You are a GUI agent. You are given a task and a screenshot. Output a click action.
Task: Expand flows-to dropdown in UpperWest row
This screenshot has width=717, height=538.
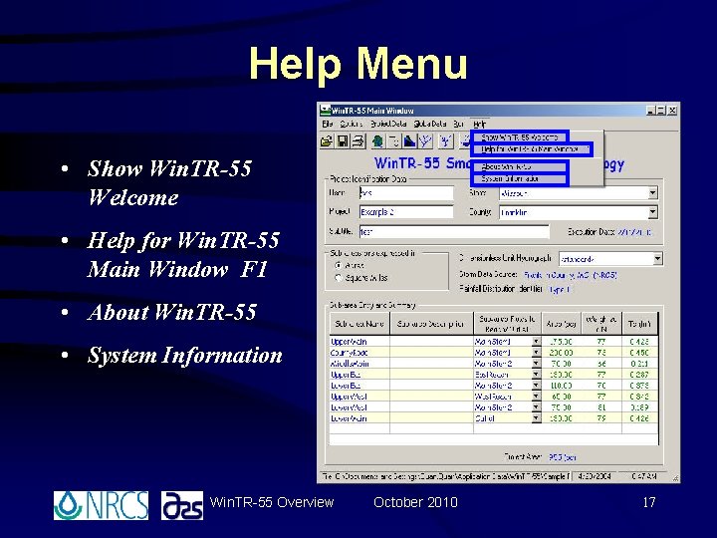point(536,397)
